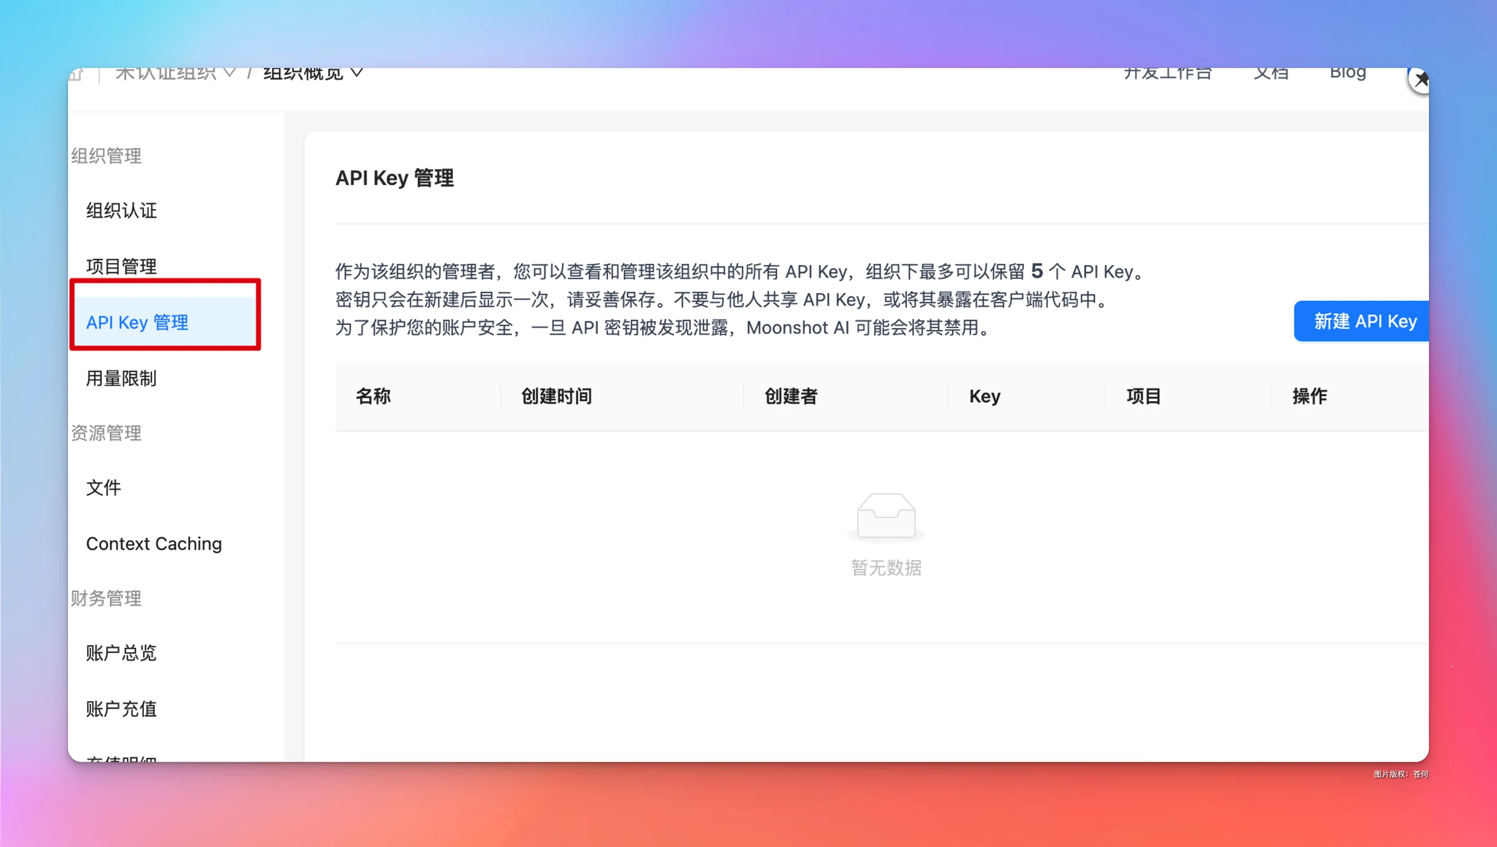The width and height of the screenshot is (1497, 847).
Task: Click the empty inbox placeholder icon
Action: [x=886, y=516]
